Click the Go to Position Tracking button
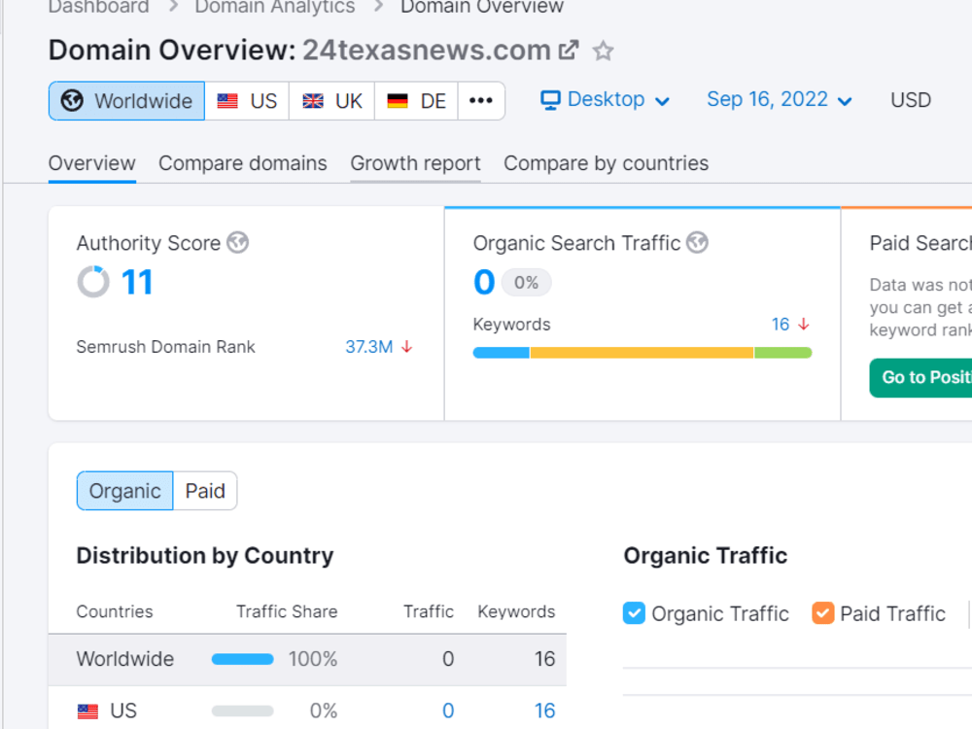Image resolution: width=972 pixels, height=729 pixels. click(920, 377)
